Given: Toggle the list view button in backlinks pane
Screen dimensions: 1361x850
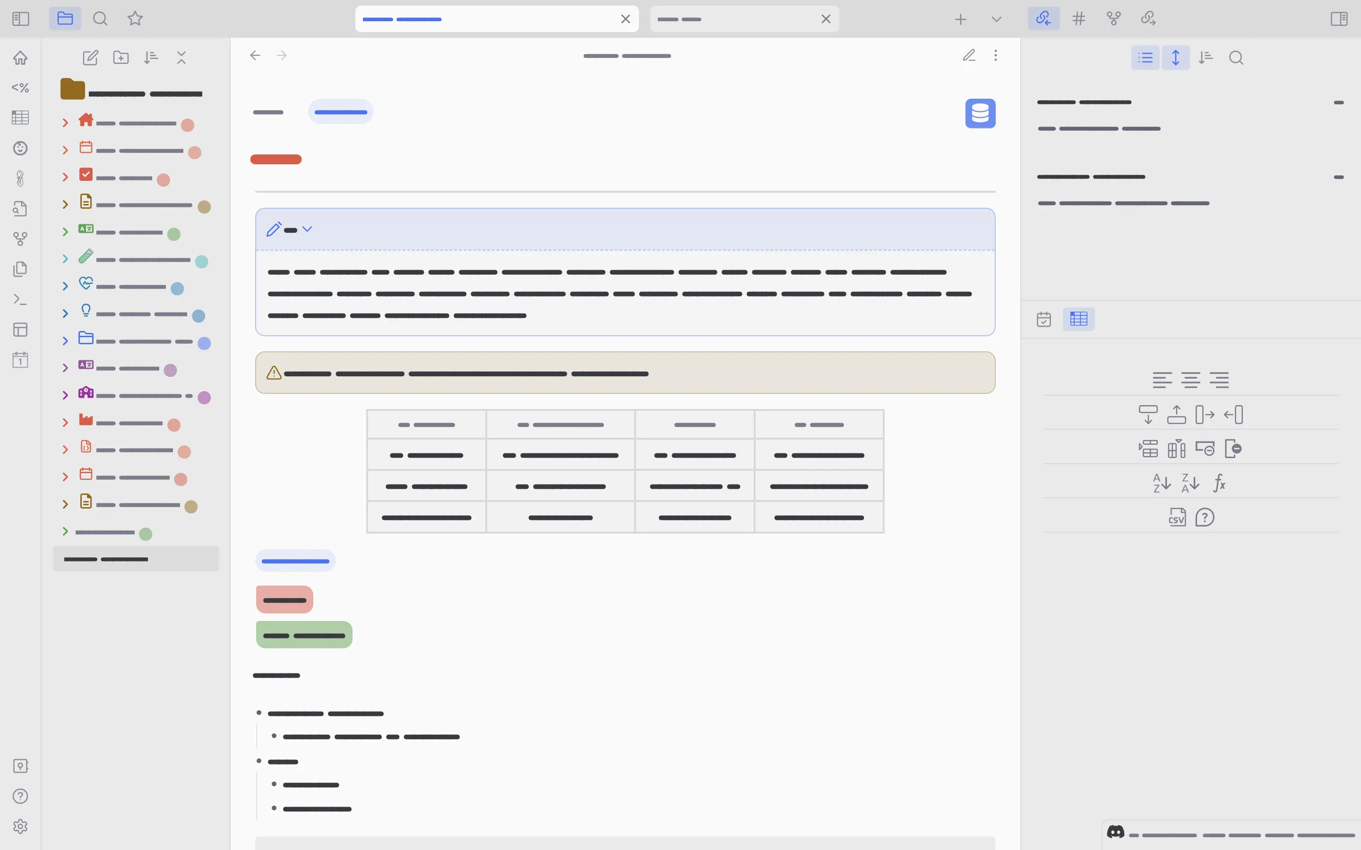Looking at the screenshot, I should 1145,57.
